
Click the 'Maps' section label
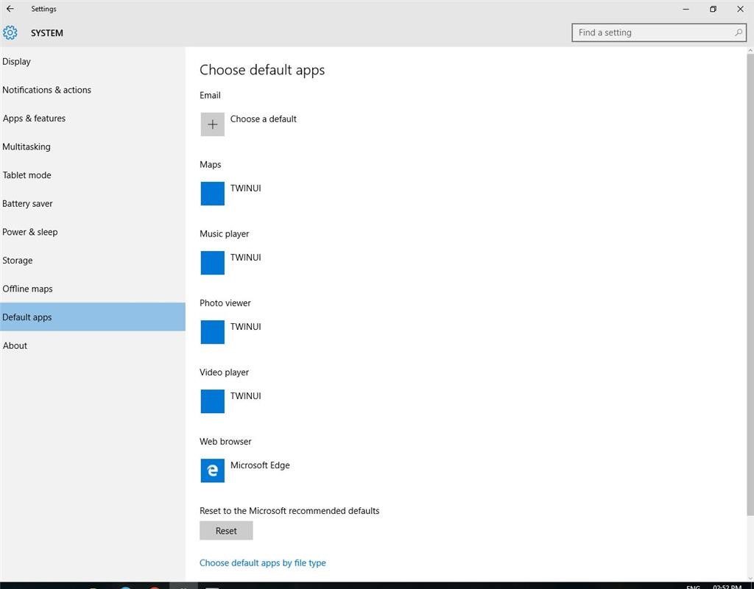(x=210, y=164)
